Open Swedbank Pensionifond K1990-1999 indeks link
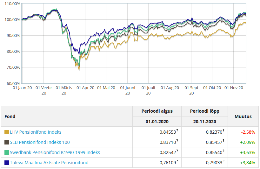260x169 pixels. [x=55, y=152]
